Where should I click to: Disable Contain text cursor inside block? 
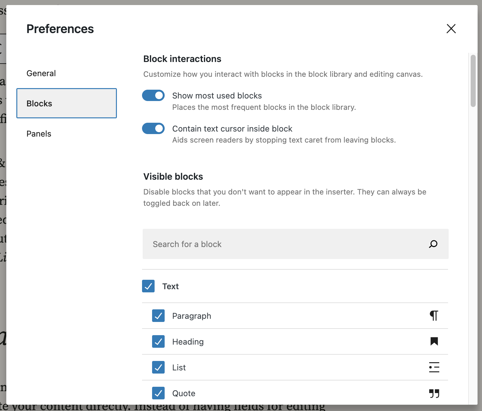[153, 128]
